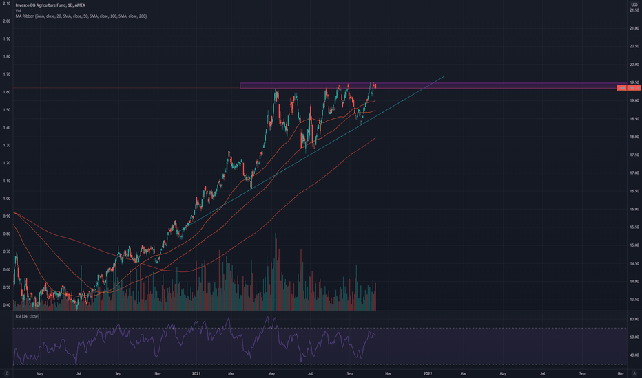Viewport: 642px width, 378px height.
Task: Click the 16.50 price level
Action: [634, 191]
